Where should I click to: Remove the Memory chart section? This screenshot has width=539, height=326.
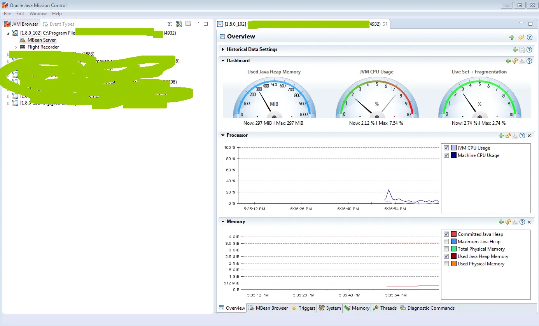pyautogui.click(x=529, y=222)
